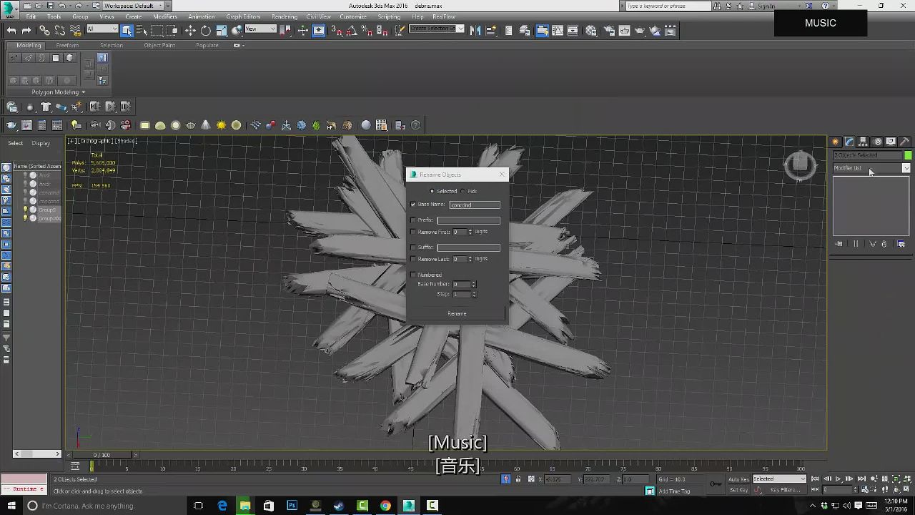This screenshot has height=515, width=915.
Task: Open Rendered Frame Window icon
Action: (625, 30)
